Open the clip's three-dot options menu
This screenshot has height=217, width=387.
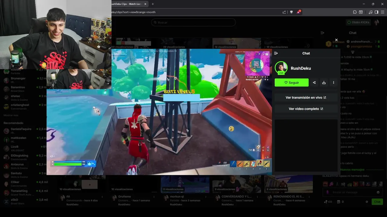tap(333, 83)
